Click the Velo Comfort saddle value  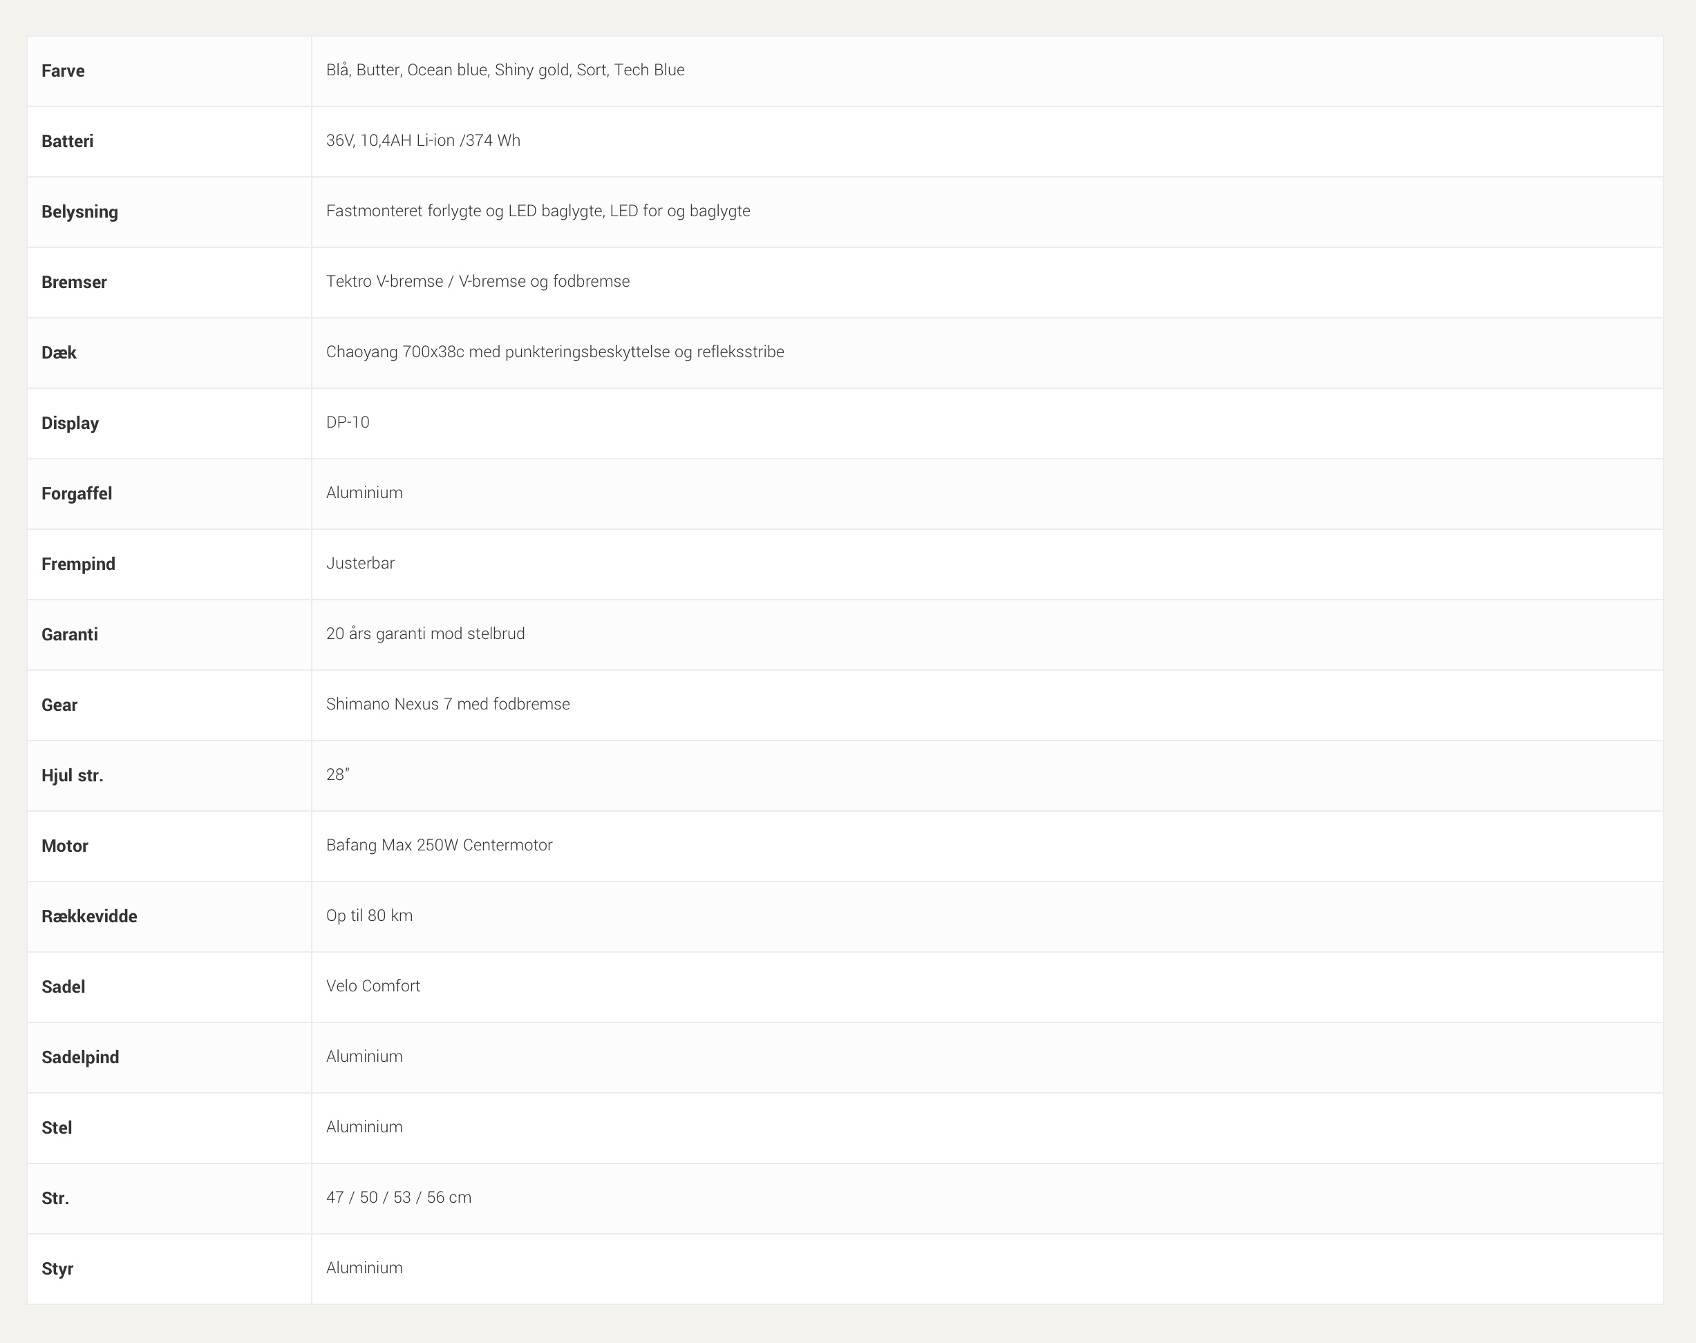373,986
